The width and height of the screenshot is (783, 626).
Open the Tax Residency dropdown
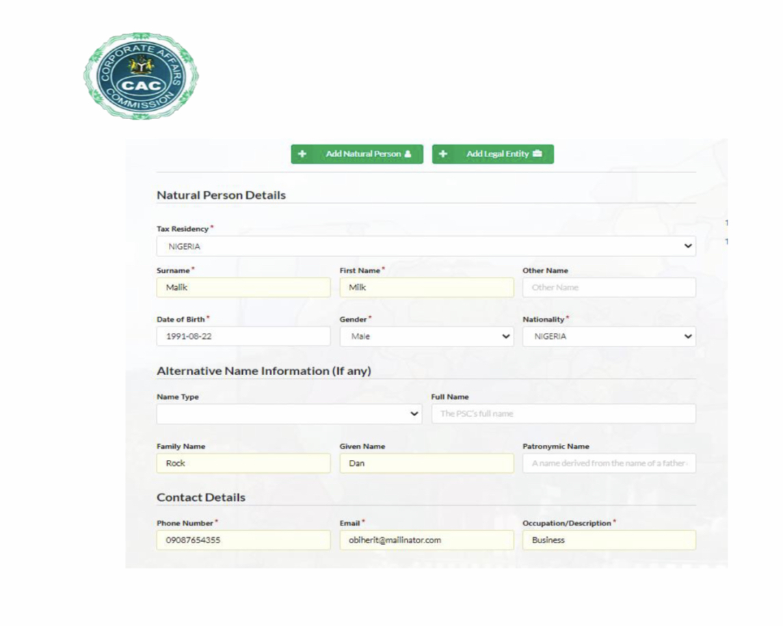click(425, 247)
